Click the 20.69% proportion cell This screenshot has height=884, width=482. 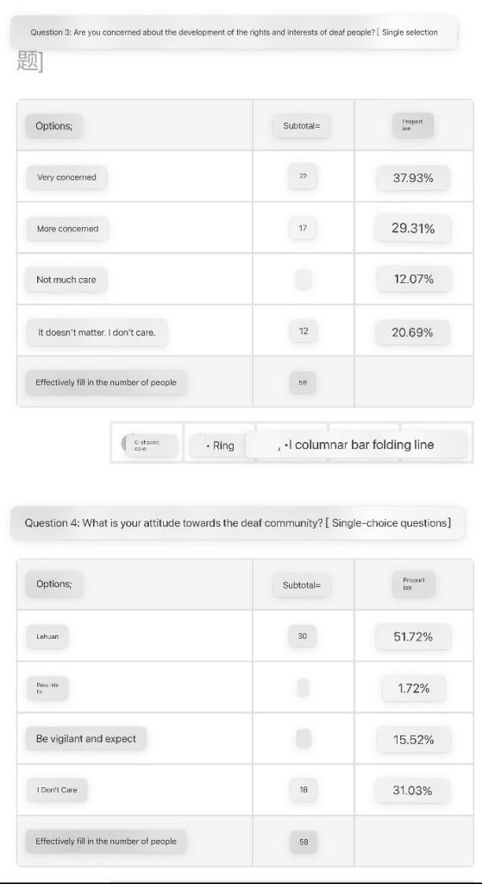tap(413, 332)
